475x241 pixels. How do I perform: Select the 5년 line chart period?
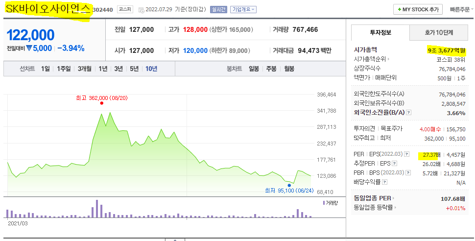pos(134,69)
